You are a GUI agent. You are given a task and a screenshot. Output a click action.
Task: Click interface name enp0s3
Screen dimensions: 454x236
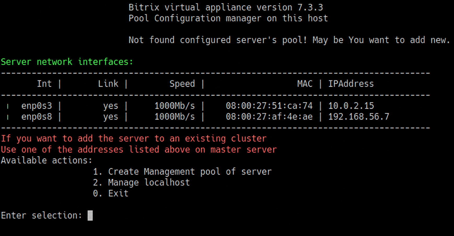click(x=37, y=106)
